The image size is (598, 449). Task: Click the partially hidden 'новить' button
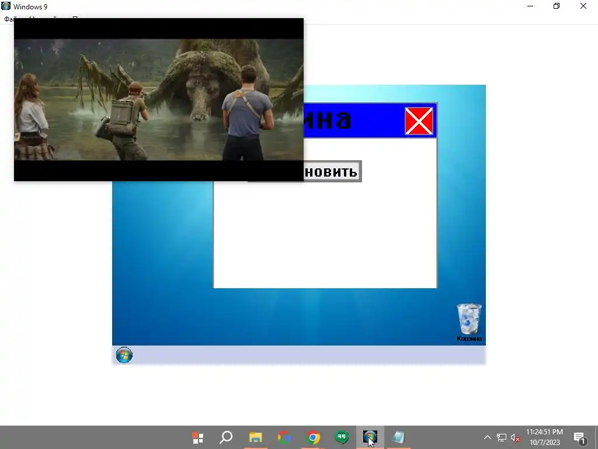332,171
